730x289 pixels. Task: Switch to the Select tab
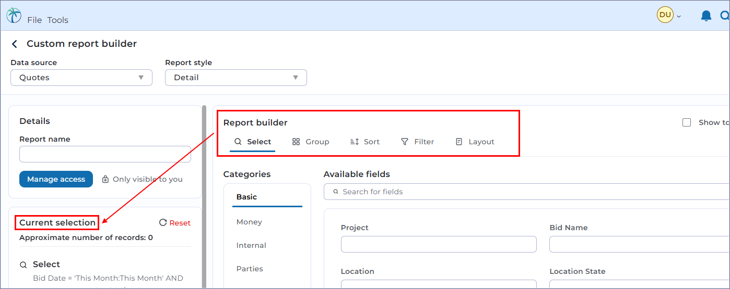[253, 142]
